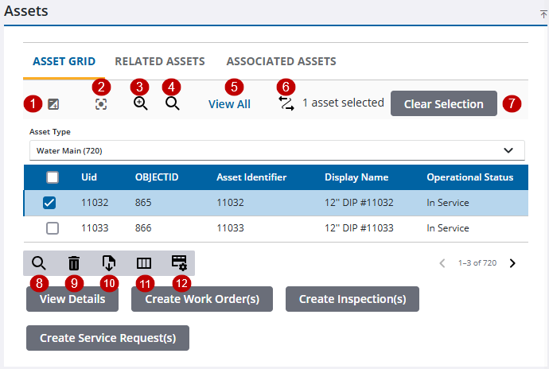Click the magnifier icon left of View All

coord(172,103)
